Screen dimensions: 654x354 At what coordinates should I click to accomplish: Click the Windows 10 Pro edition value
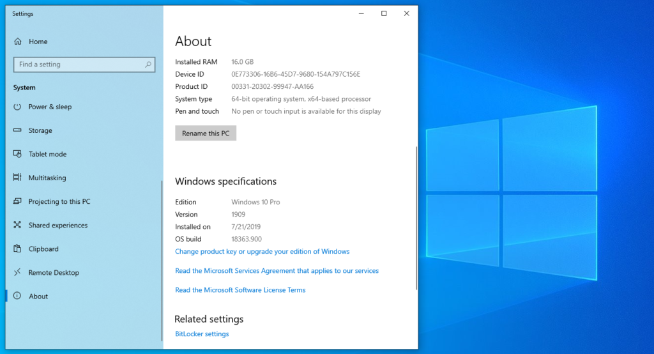pyautogui.click(x=255, y=202)
